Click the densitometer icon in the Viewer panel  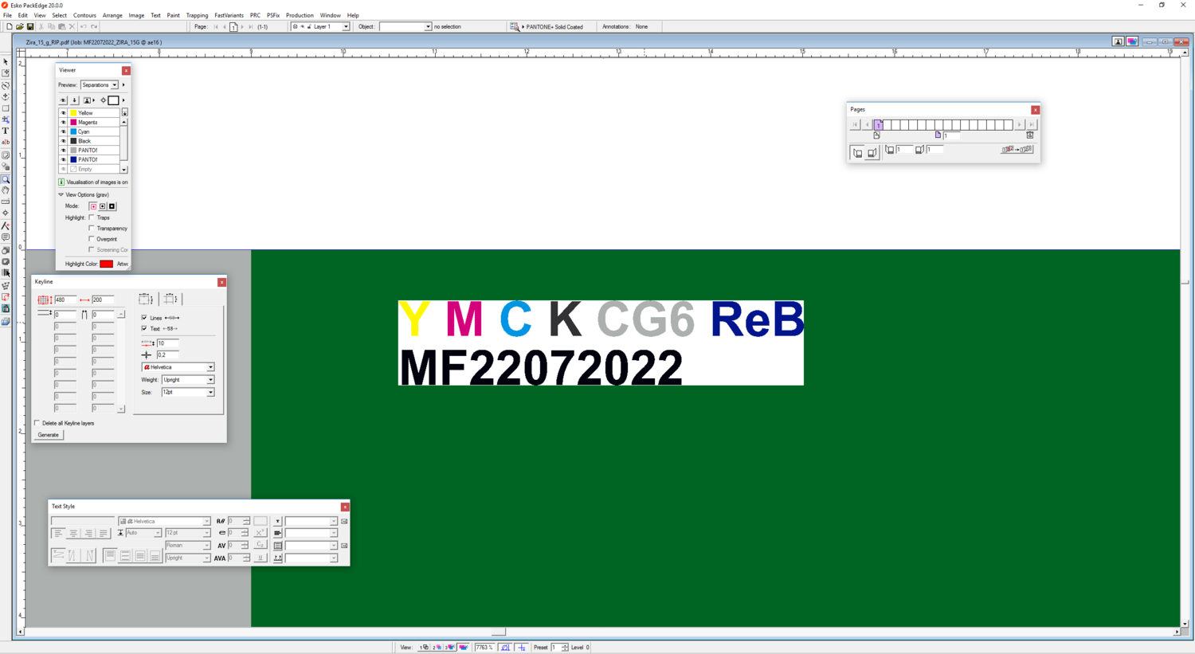coord(103,100)
